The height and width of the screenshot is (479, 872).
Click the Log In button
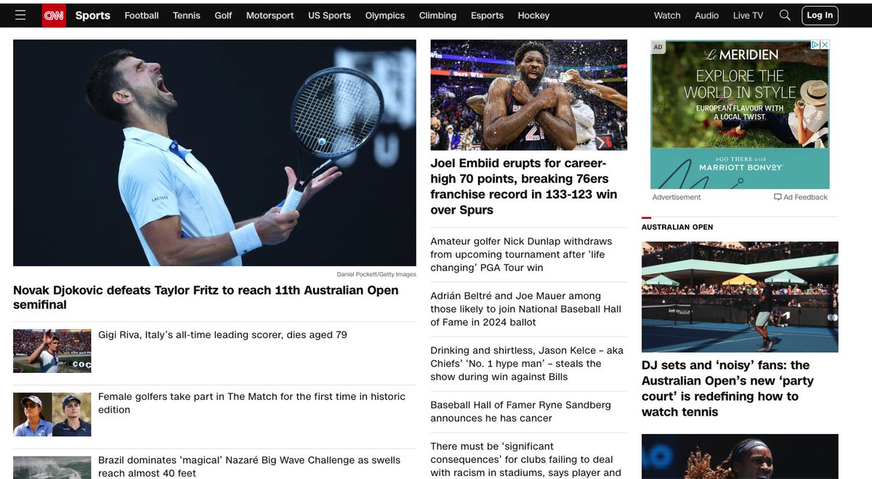tap(820, 15)
